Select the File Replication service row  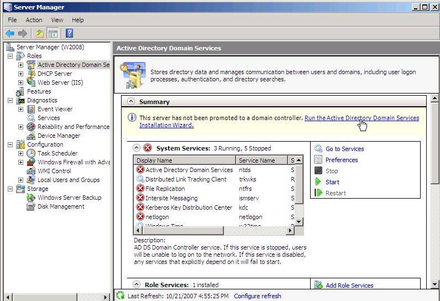215,189
